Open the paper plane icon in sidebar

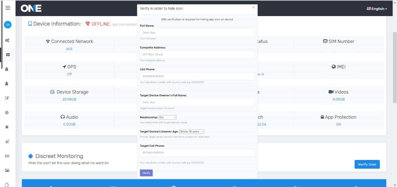tap(7, 141)
